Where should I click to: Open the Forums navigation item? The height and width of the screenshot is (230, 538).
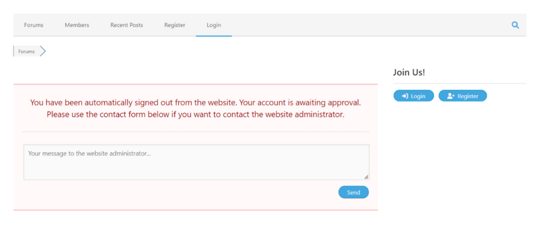click(x=34, y=25)
